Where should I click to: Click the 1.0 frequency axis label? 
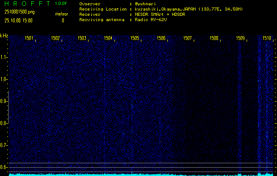click(4, 79)
